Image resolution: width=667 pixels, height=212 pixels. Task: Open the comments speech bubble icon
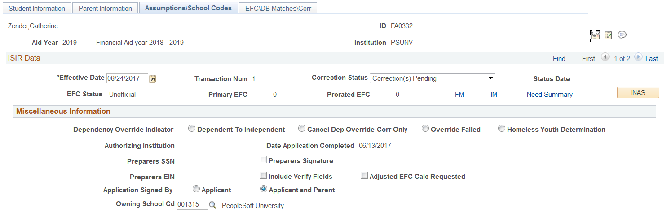click(x=622, y=35)
